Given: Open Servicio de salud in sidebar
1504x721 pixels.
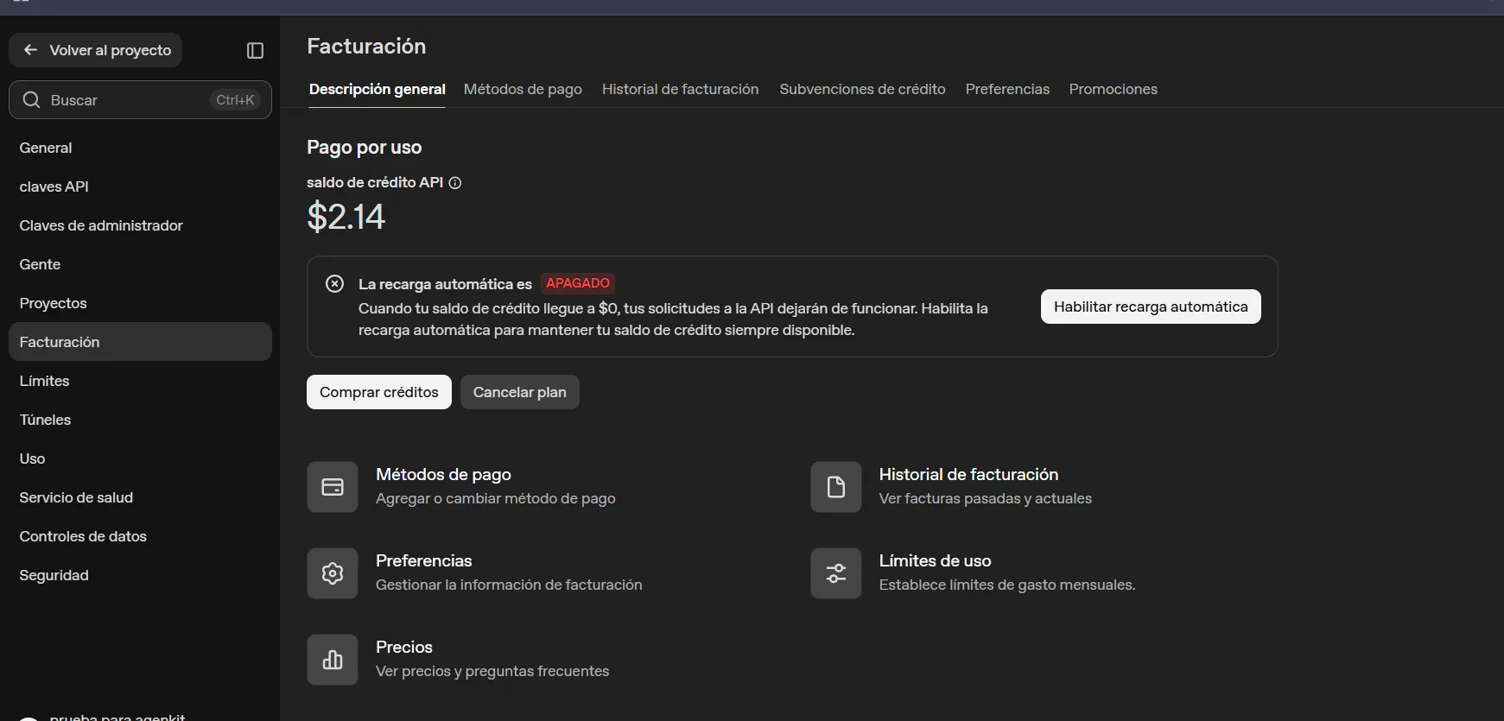Looking at the screenshot, I should click(140, 497).
